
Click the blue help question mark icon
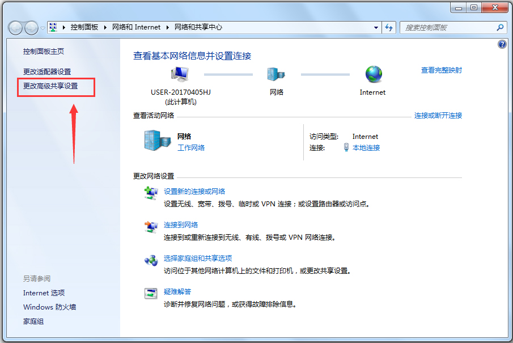point(502,44)
